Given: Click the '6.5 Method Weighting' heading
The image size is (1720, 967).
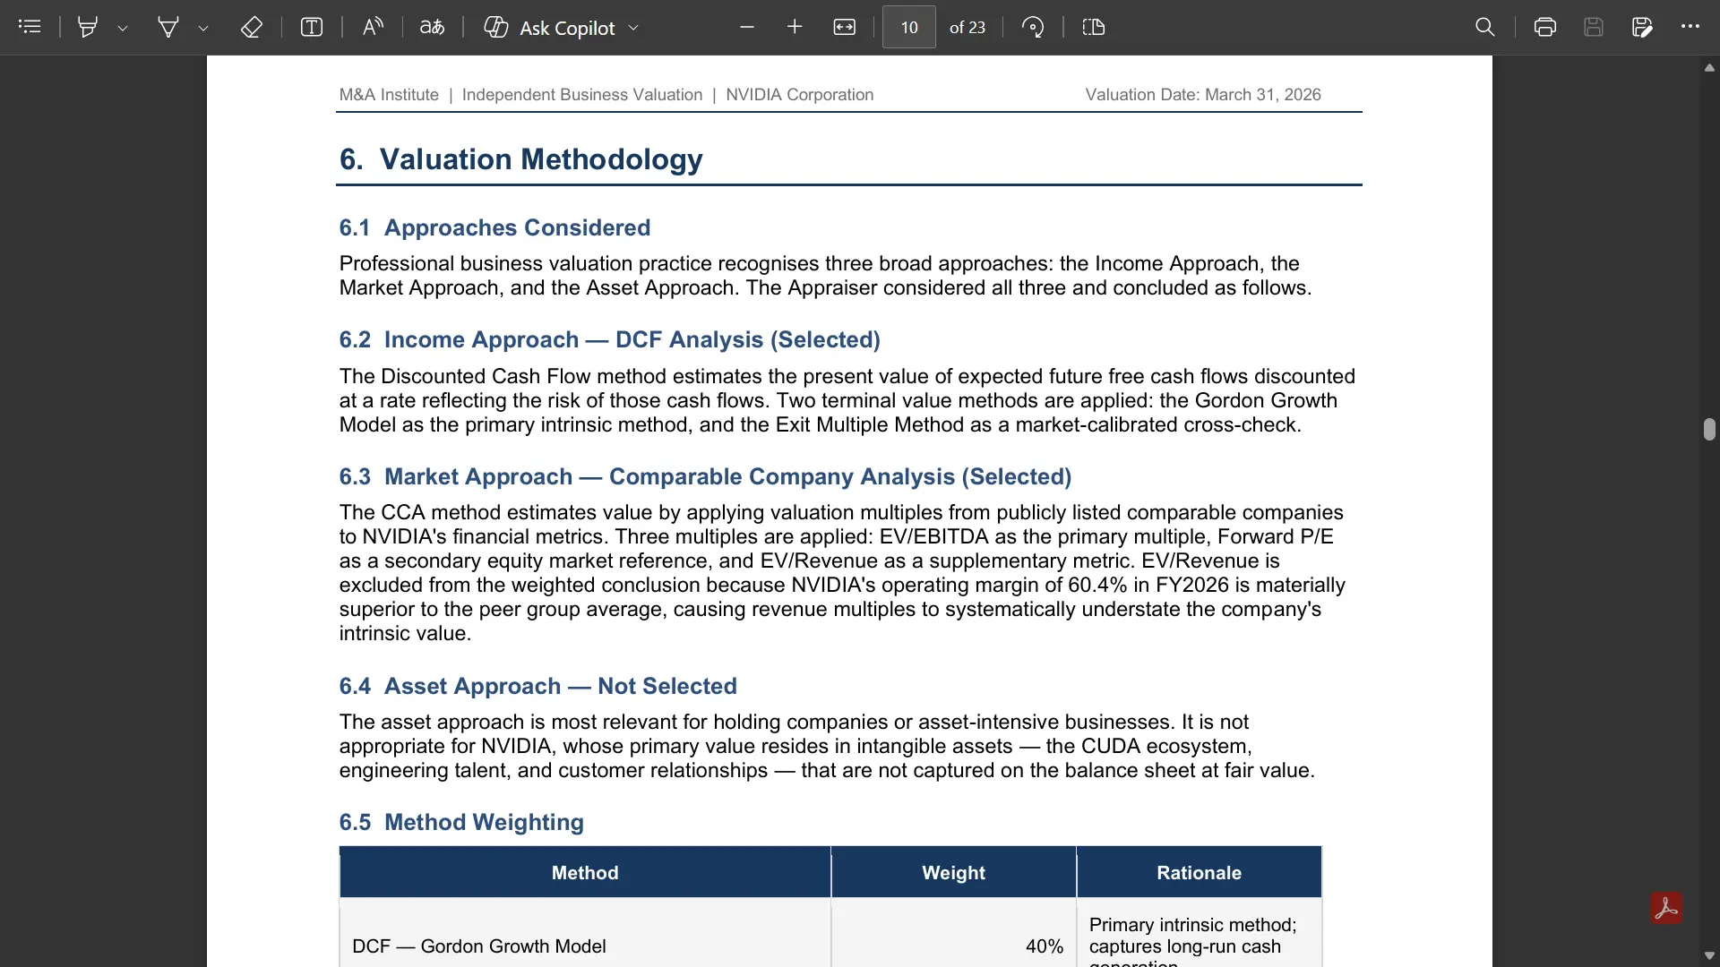Looking at the screenshot, I should (x=461, y=822).
